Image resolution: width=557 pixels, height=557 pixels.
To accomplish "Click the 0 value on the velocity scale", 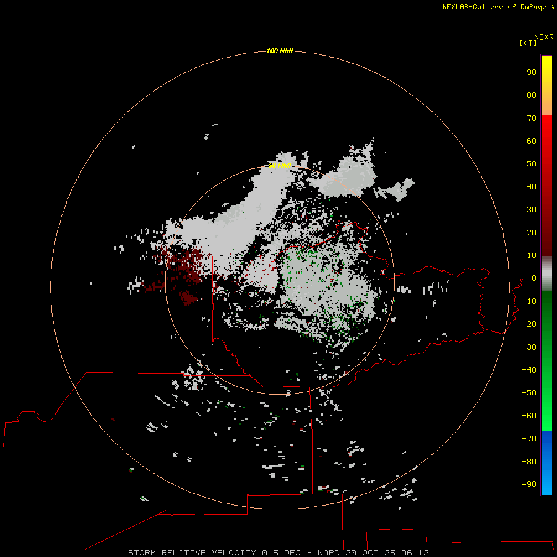I will click(534, 278).
